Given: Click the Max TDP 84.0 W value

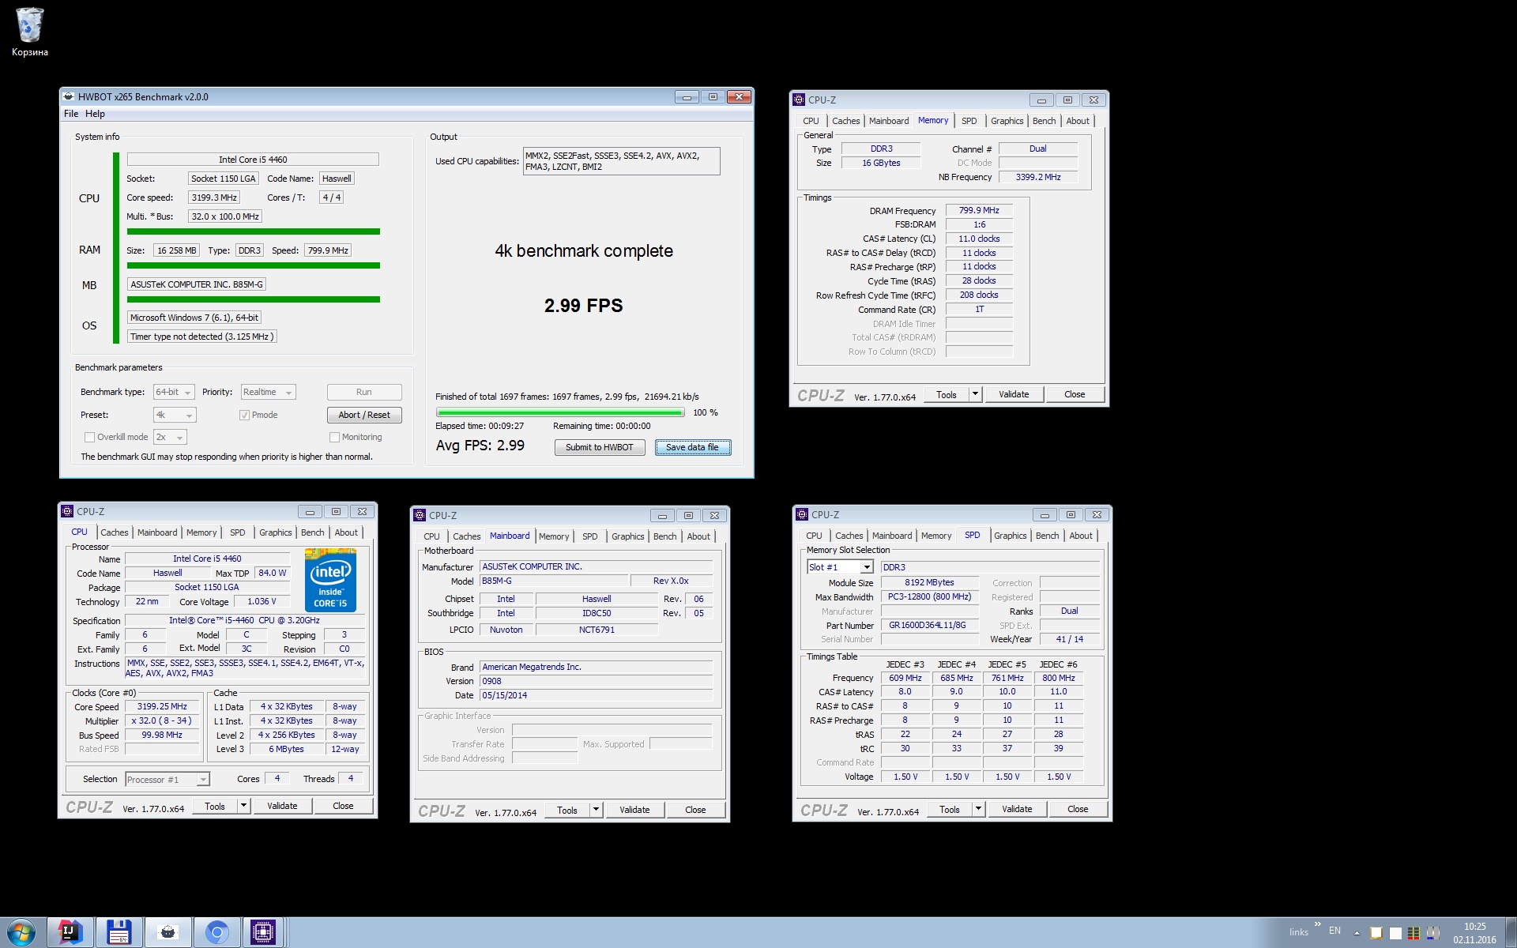Looking at the screenshot, I should point(273,573).
